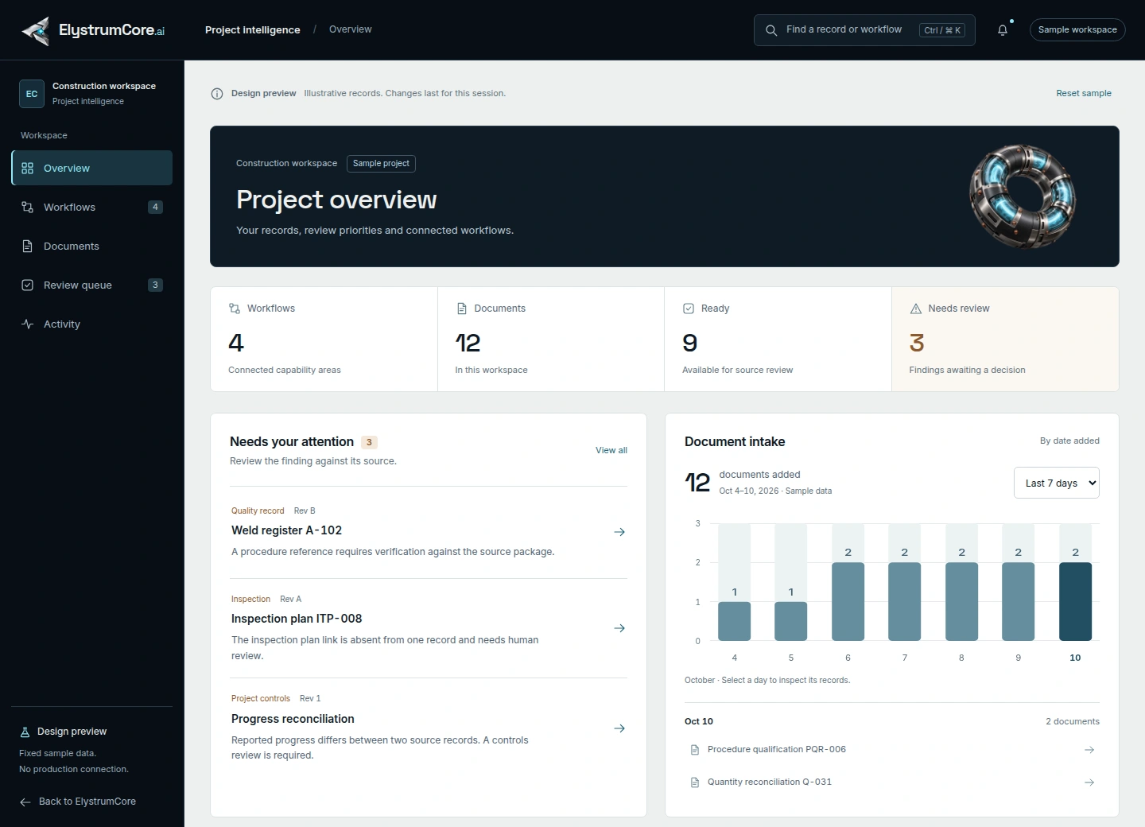Click the ElystrumCore.ai logo

(92, 30)
